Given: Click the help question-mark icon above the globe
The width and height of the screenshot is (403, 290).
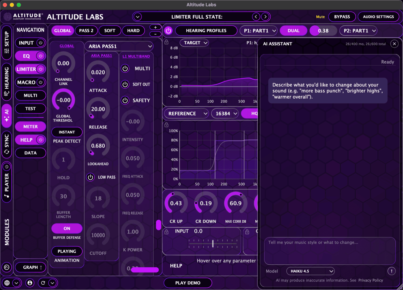Looking at the screenshot, I should point(7,267).
